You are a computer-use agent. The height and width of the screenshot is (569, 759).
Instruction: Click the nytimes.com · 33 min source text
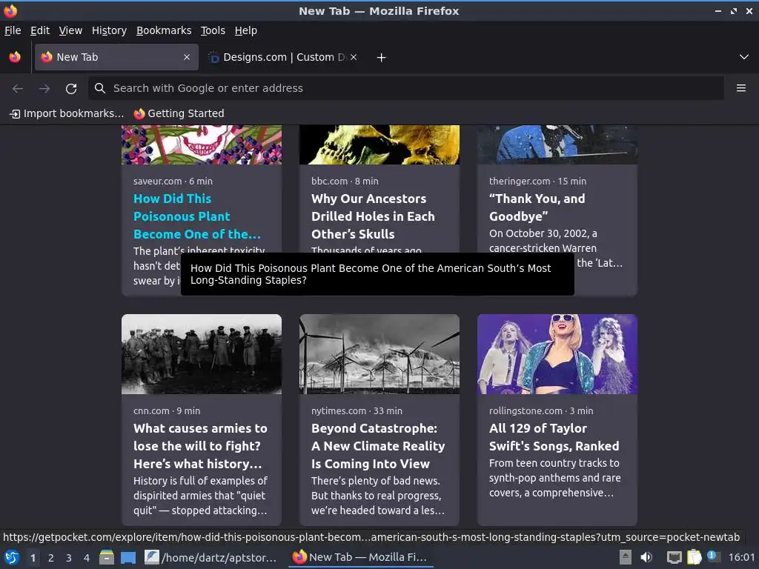point(357,410)
